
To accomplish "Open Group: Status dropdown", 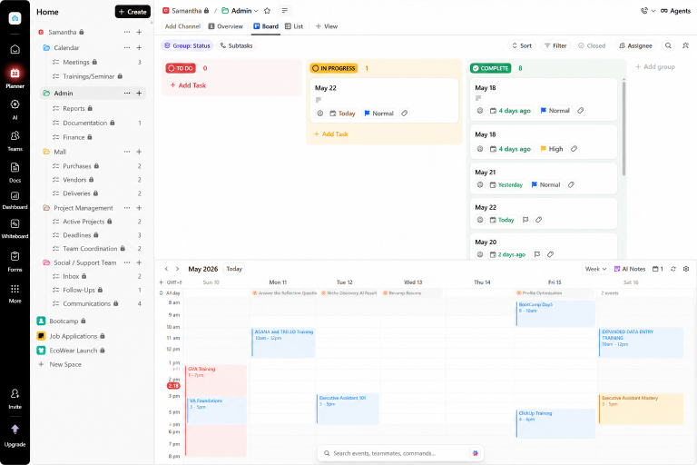I will (187, 45).
